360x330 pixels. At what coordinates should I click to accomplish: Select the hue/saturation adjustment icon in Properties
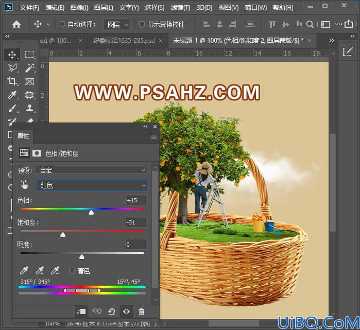[x=24, y=153]
